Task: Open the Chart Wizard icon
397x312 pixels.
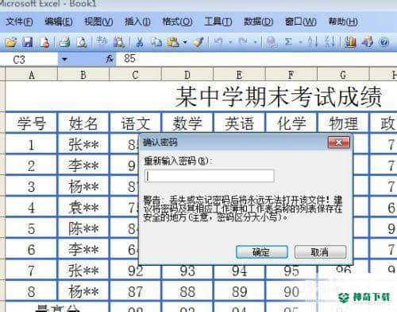Action: (x=350, y=42)
